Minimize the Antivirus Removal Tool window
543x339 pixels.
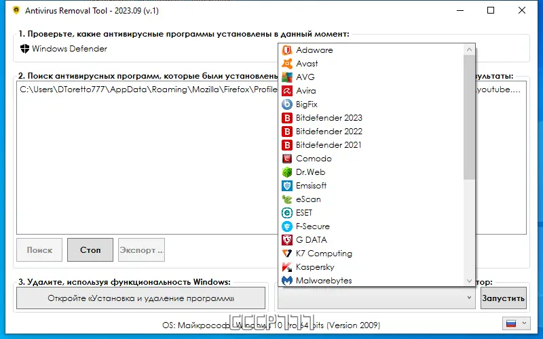tap(460, 10)
